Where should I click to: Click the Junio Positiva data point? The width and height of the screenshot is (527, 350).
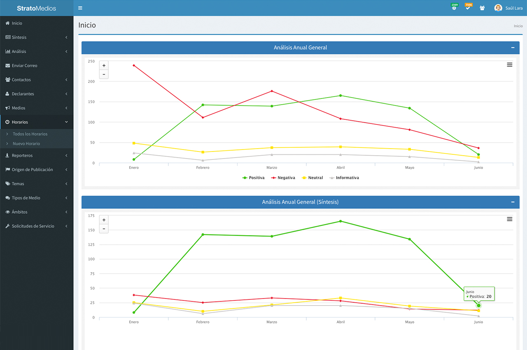[x=478, y=306]
